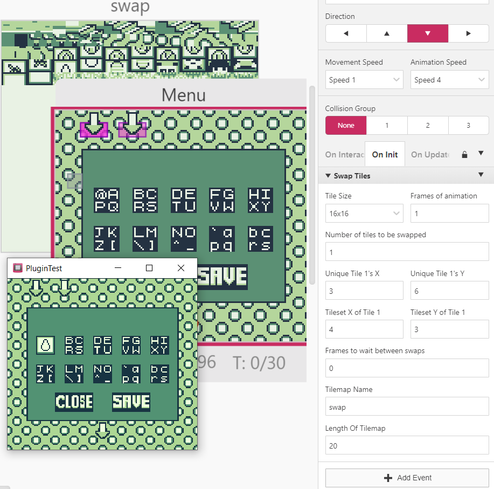Click SAVE in the PluginTest window
This screenshot has height=489, width=494.
click(131, 402)
